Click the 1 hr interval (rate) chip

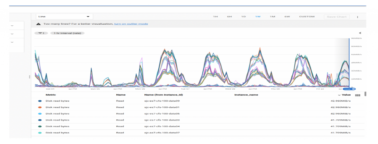click(x=67, y=33)
